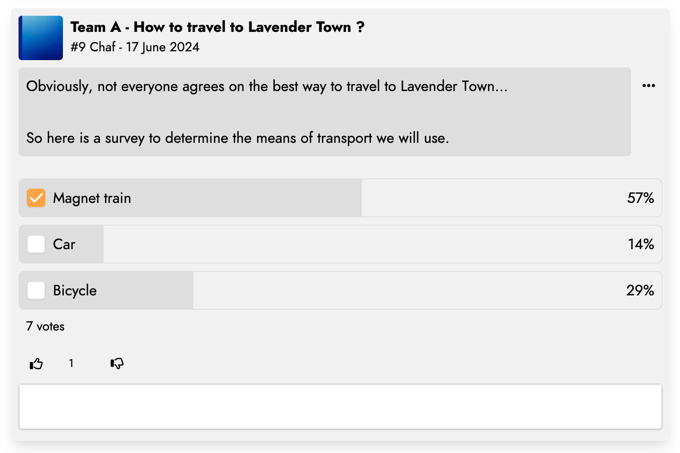
Task: Click the like count number 1
Action: tap(71, 363)
